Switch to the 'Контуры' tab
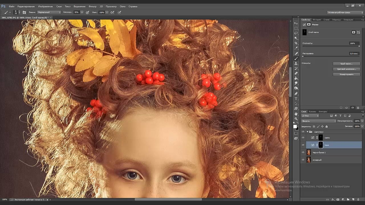The height and width of the screenshot is (205, 365). 323,111
